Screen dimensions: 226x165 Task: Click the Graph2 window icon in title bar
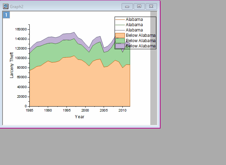pos(6,6)
